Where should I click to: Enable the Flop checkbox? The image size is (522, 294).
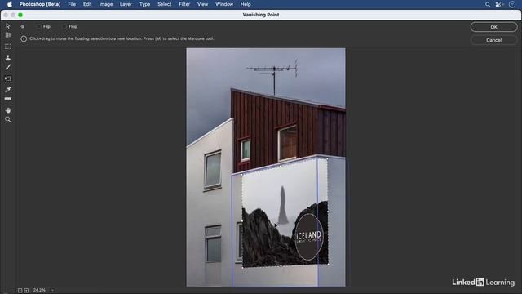[64, 26]
